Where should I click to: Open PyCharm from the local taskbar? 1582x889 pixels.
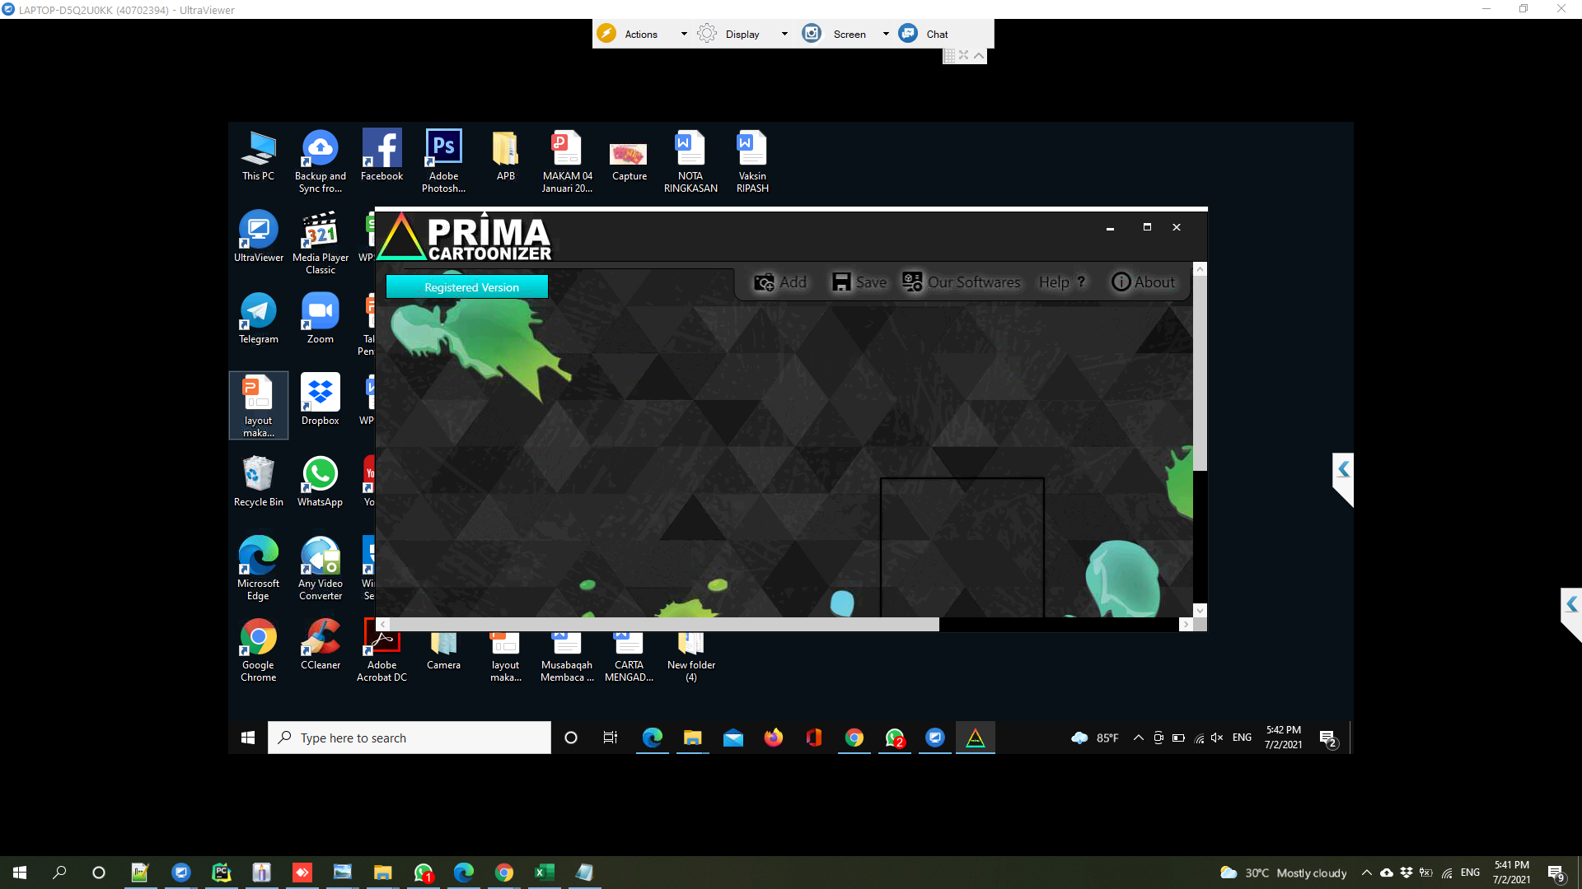pos(221,873)
